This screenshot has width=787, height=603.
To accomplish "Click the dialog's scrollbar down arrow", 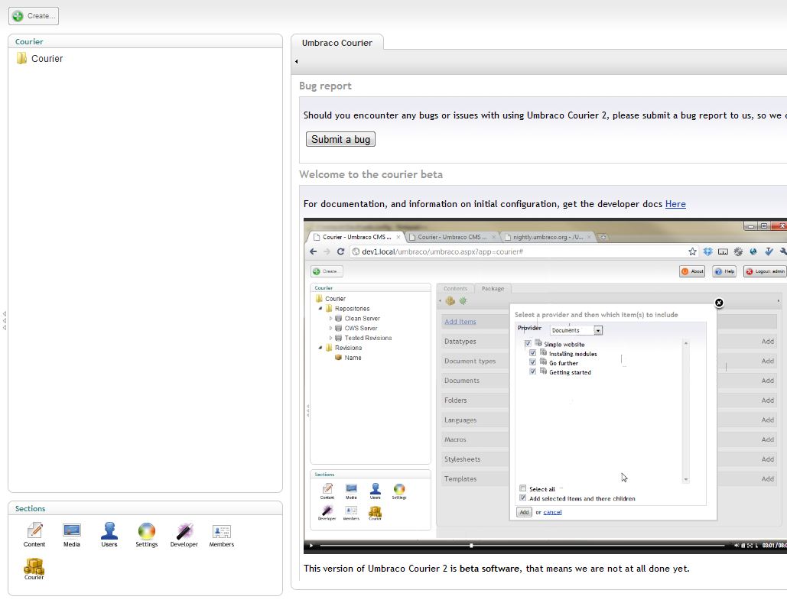I will click(x=685, y=480).
